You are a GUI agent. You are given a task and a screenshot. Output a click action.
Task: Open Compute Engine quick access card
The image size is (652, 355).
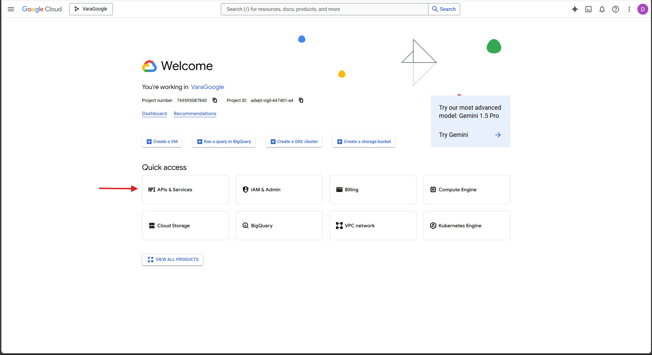point(467,190)
